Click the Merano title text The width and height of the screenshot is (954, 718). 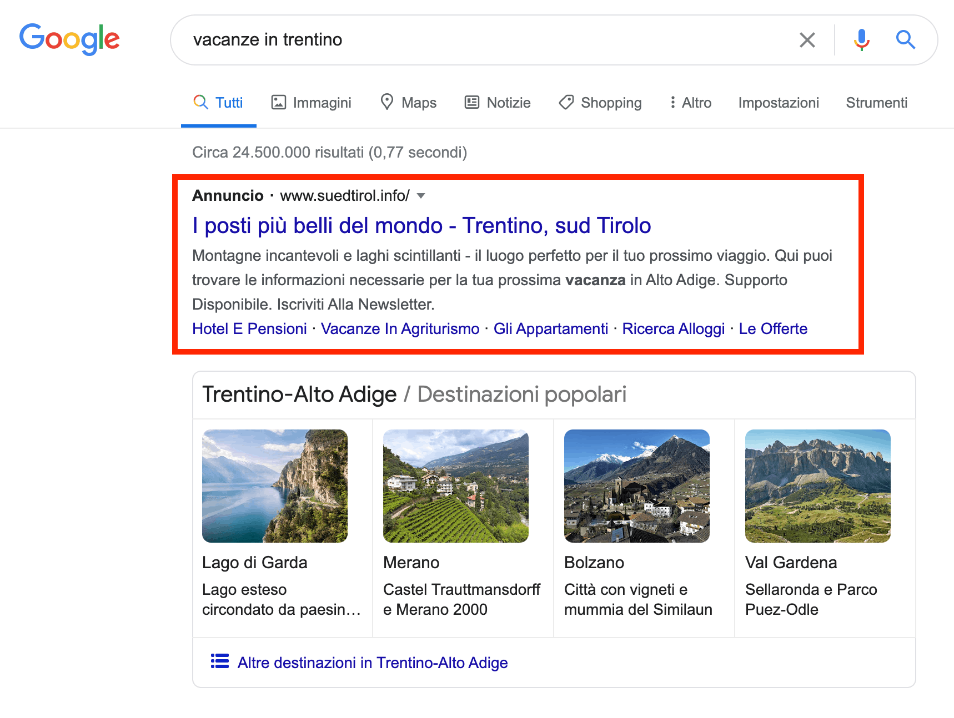pyautogui.click(x=411, y=563)
